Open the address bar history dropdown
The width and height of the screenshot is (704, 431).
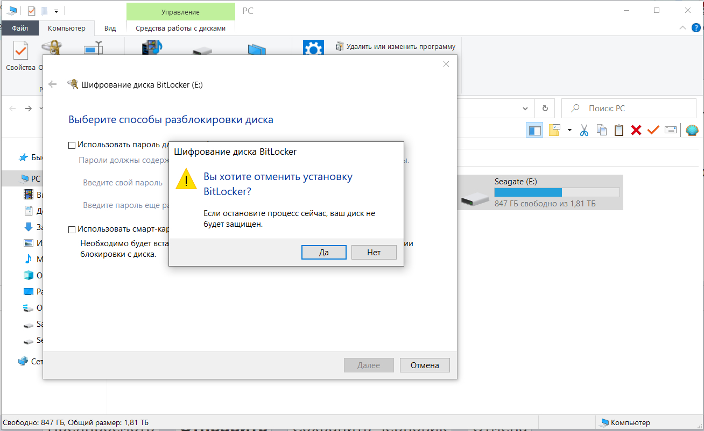tap(526, 108)
